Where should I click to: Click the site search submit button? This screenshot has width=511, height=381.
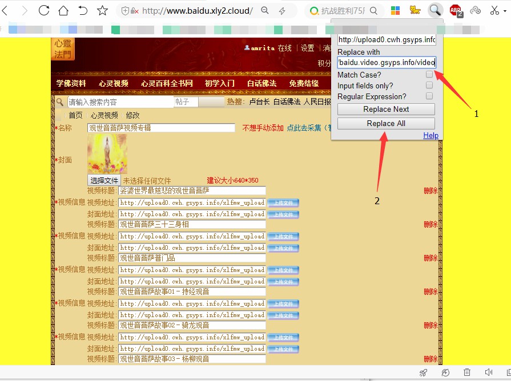(211, 102)
